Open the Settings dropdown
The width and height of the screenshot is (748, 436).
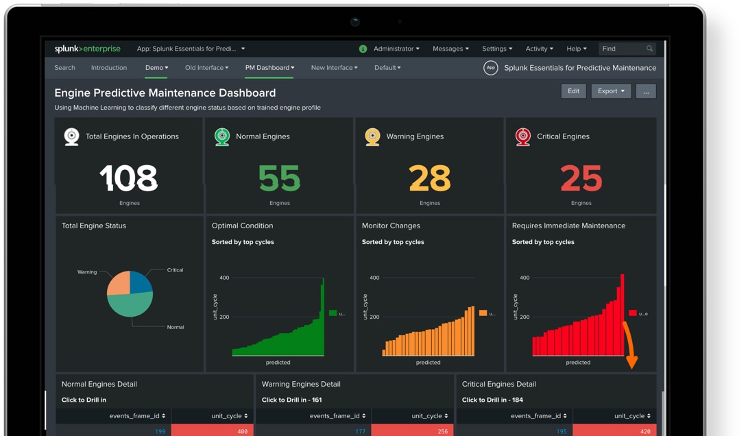tap(497, 49)
